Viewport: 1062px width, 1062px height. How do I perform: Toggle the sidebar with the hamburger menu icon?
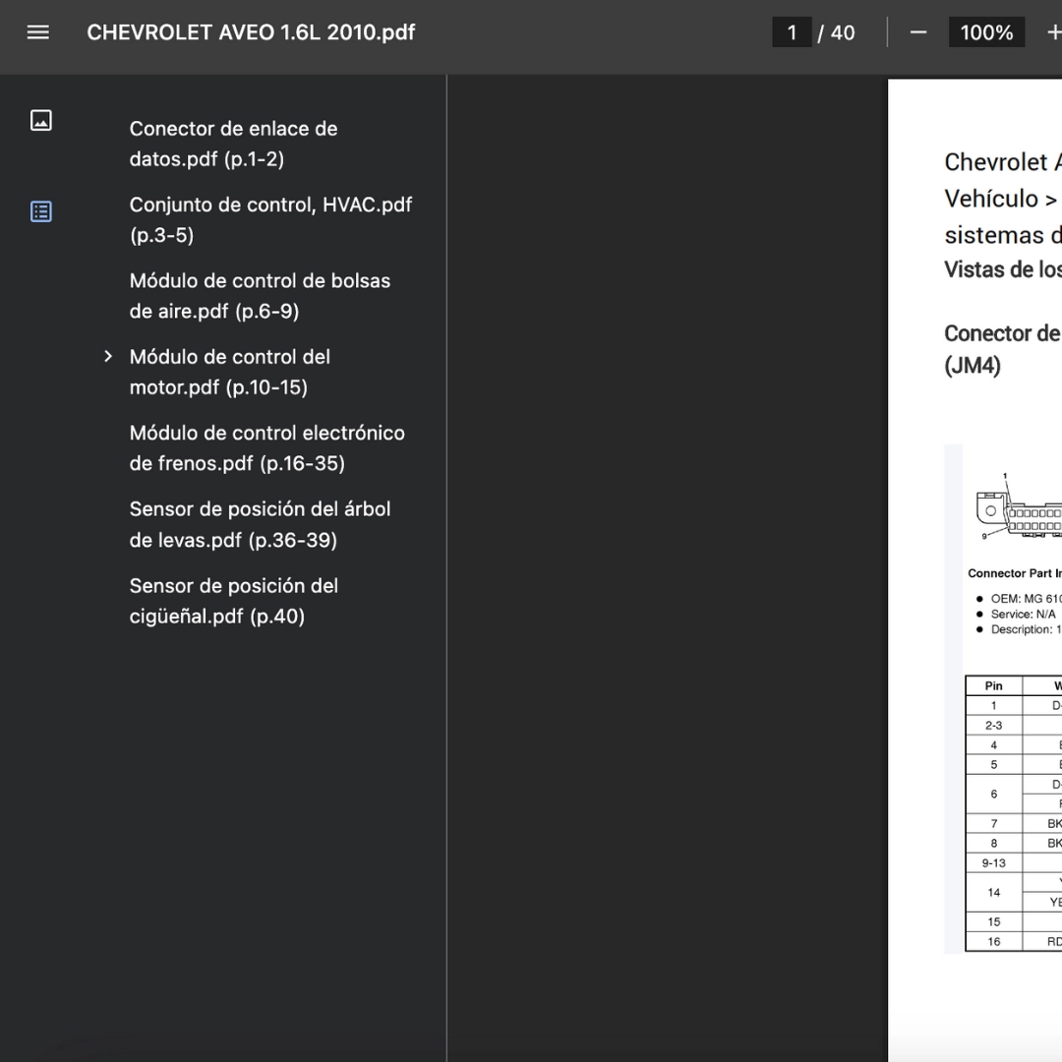pos(38,32)
